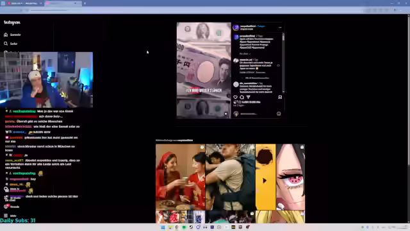410x231 pixels.
Task: Save the post with the bookmark icon
Action: (x=280, y=97)
